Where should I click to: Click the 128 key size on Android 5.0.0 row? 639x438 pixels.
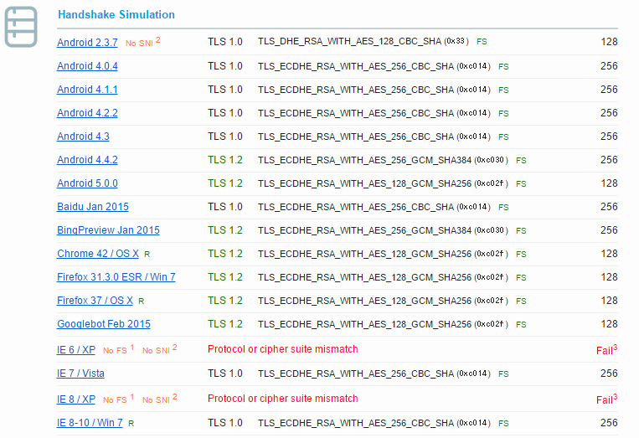(609, 183)
